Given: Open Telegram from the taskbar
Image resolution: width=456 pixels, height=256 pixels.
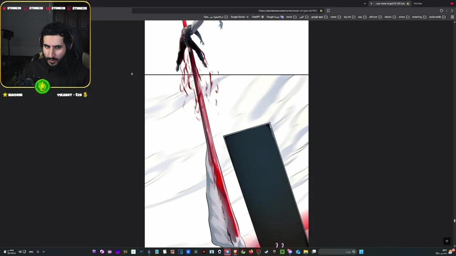Looking at the screenshot, I should pyautogui.click(x=227, y=252).
